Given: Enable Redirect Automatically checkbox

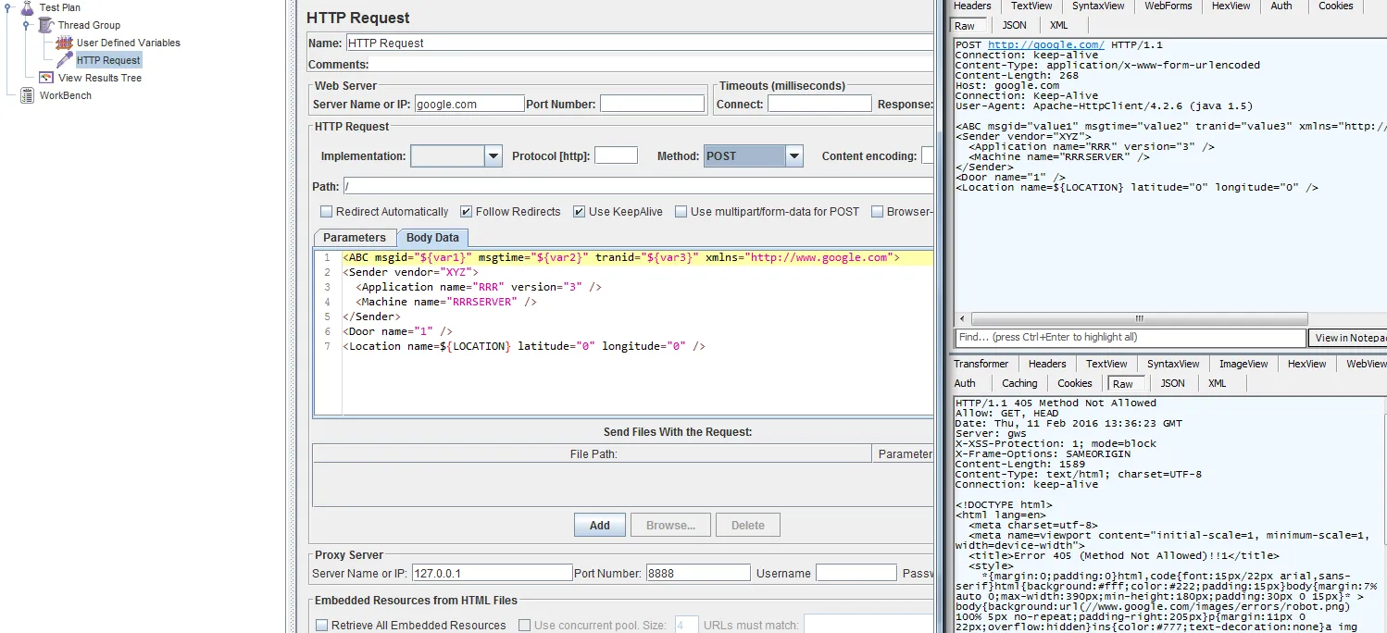Looking at the screenshot, I should pos(326,212).
